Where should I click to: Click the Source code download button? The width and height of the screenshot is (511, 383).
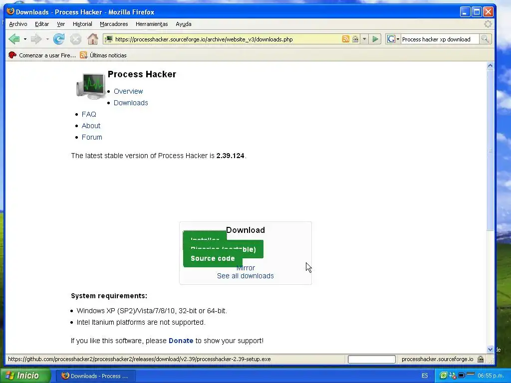pos(213,259)
